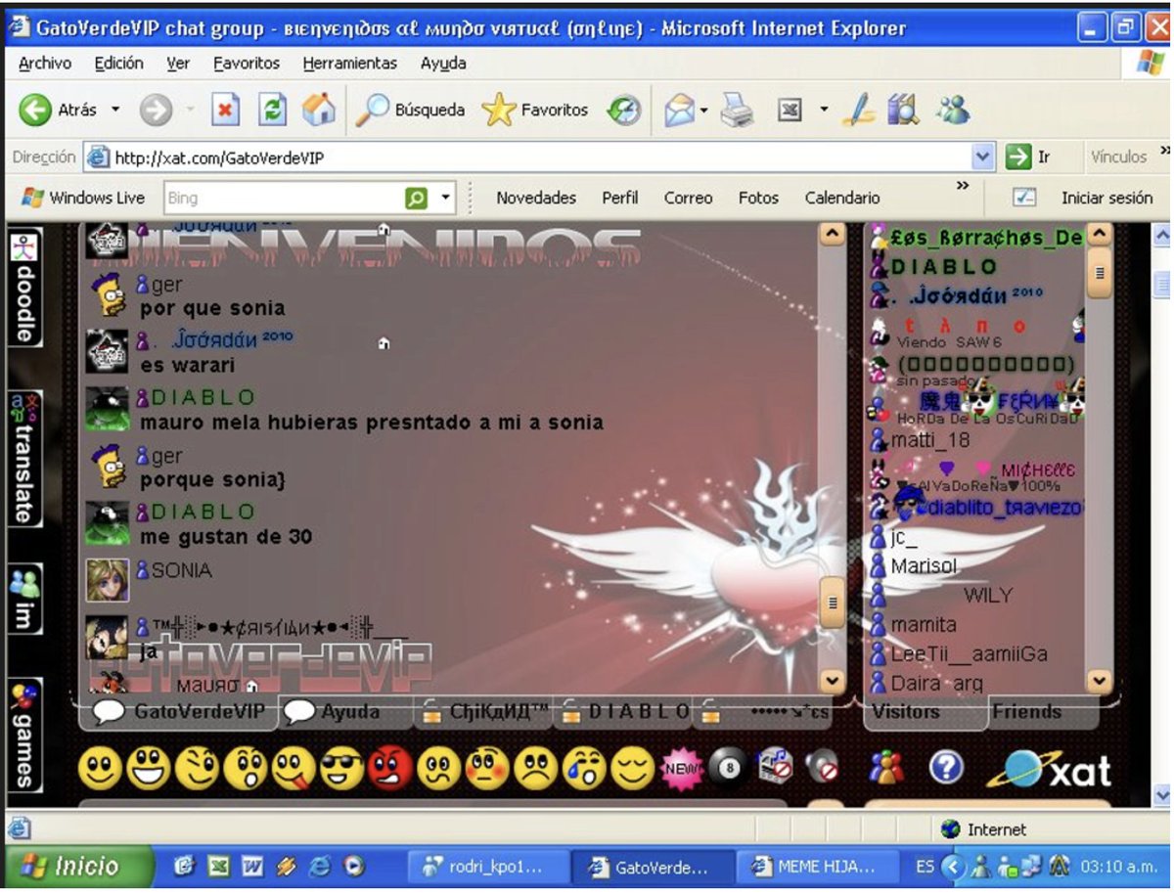Insert the red angry smiley
This screenshot has width=1174, height=894.
(x=390, y=769)
